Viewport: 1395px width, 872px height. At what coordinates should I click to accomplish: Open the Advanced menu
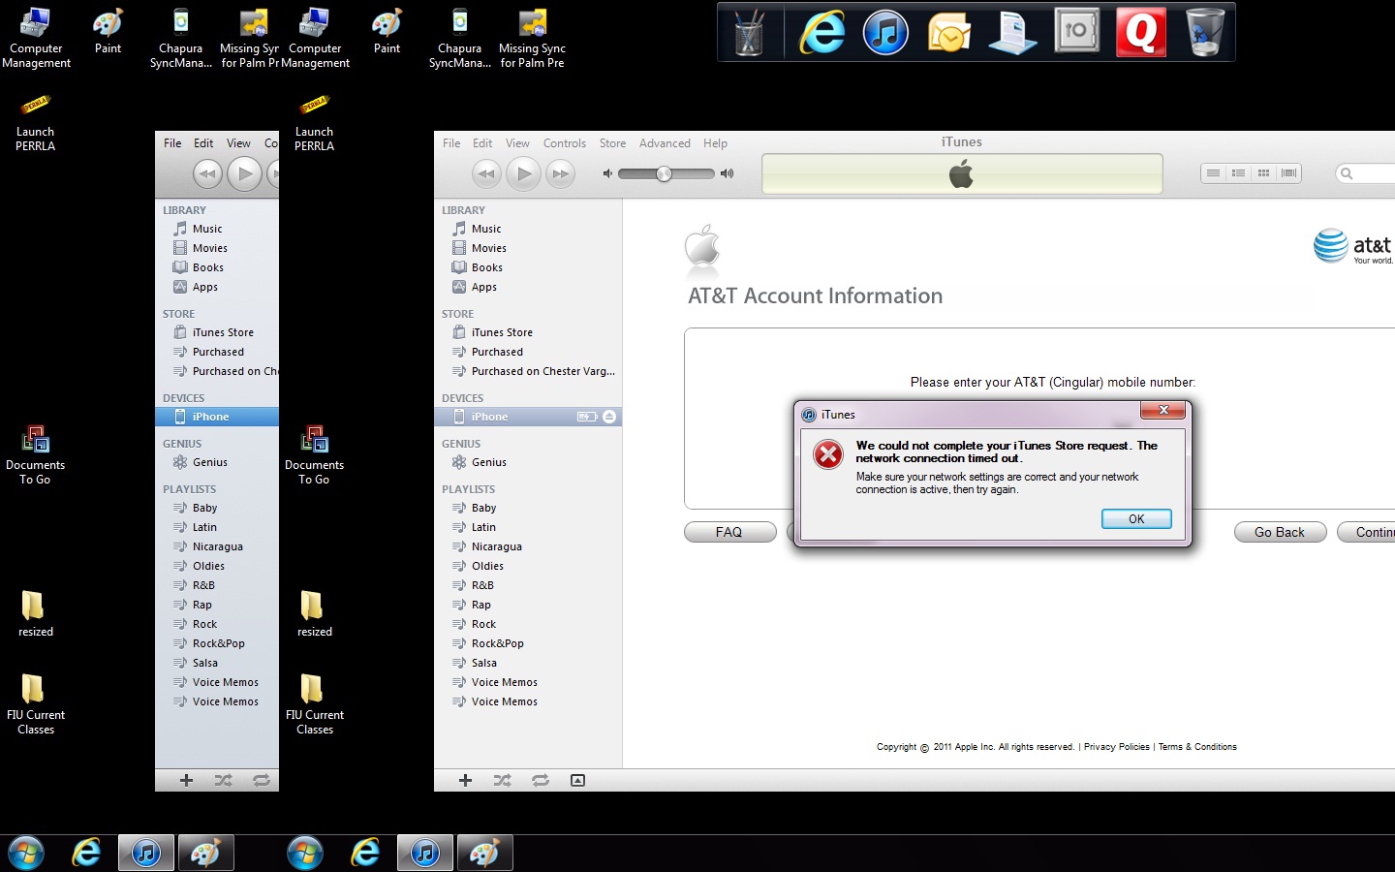coord(665,143)
